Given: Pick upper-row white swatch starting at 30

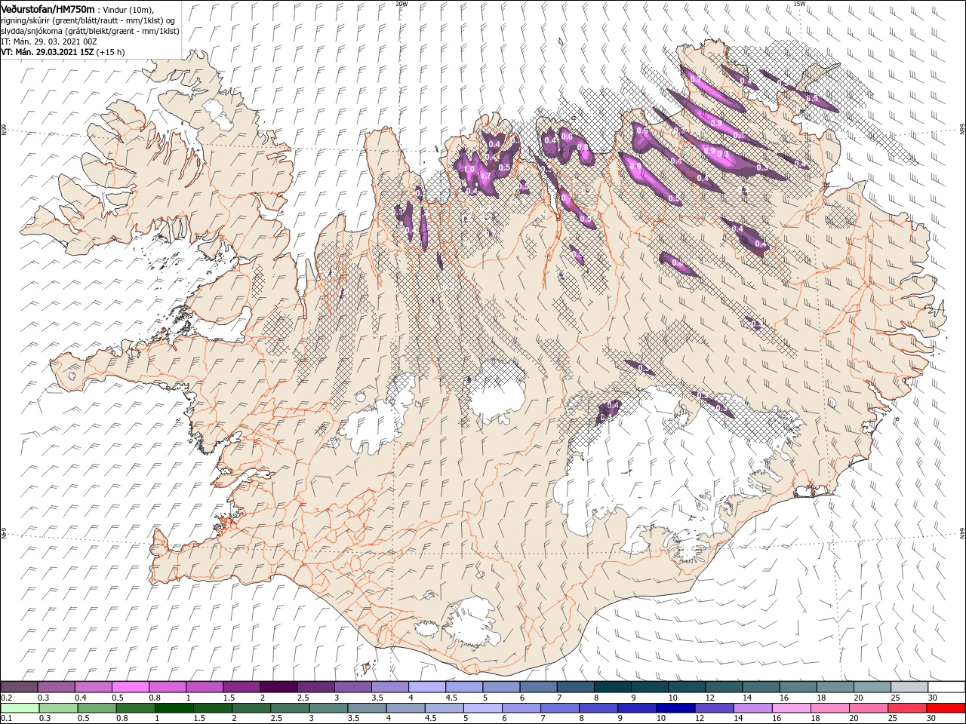Looking at the screenshot, I should (x=946, y=687).
